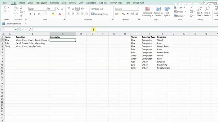218x122 pixels.
Task: Decrease font size with smaller A
Action: (x=62, y=9)
